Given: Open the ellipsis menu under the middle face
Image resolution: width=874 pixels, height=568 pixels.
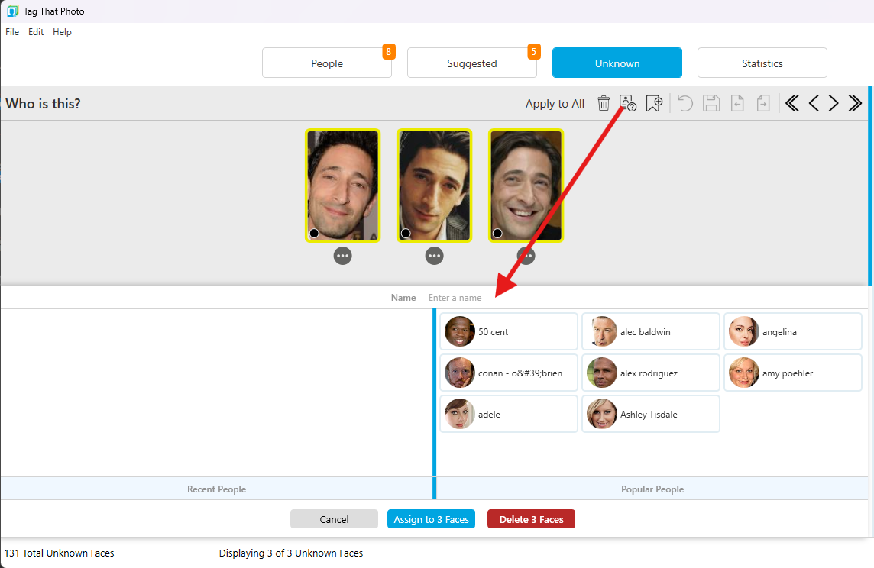Looking at the screenshot, I should point(434,255).
